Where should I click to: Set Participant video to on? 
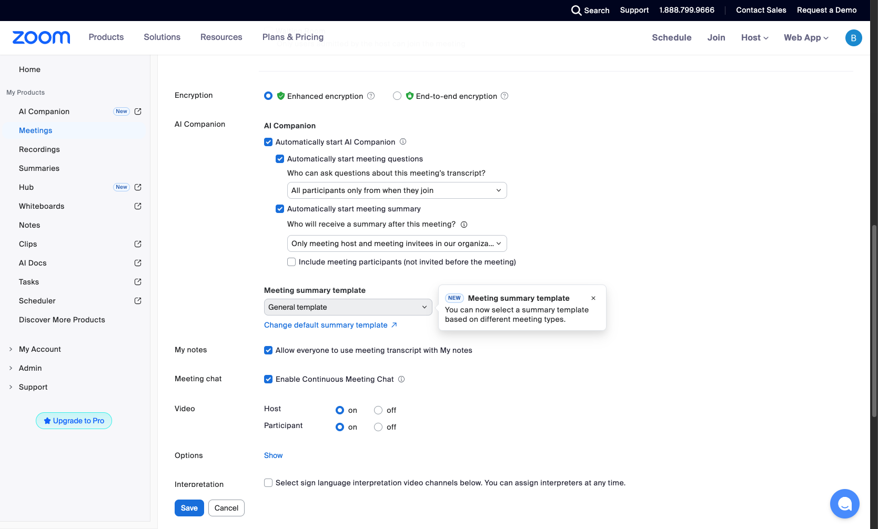(x=340, y=427)
